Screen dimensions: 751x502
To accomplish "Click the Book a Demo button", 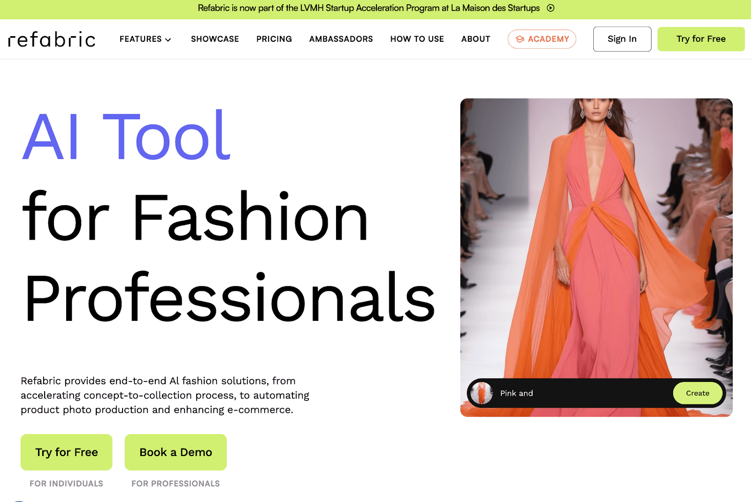I will pyautogui.click(x=176, y=452).
